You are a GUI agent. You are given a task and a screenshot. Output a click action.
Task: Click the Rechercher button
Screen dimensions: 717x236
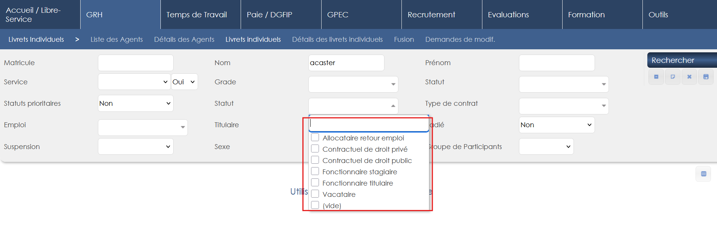point(682,60)
